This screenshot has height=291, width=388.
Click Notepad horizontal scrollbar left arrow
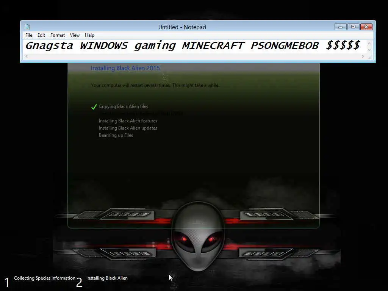pos(27,56)
